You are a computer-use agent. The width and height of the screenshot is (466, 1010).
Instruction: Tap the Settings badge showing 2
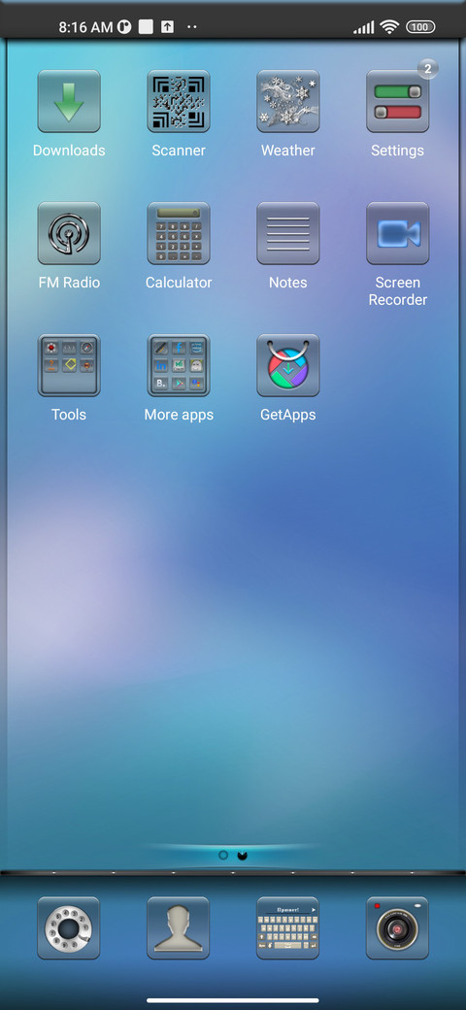[x=428, y=68]
